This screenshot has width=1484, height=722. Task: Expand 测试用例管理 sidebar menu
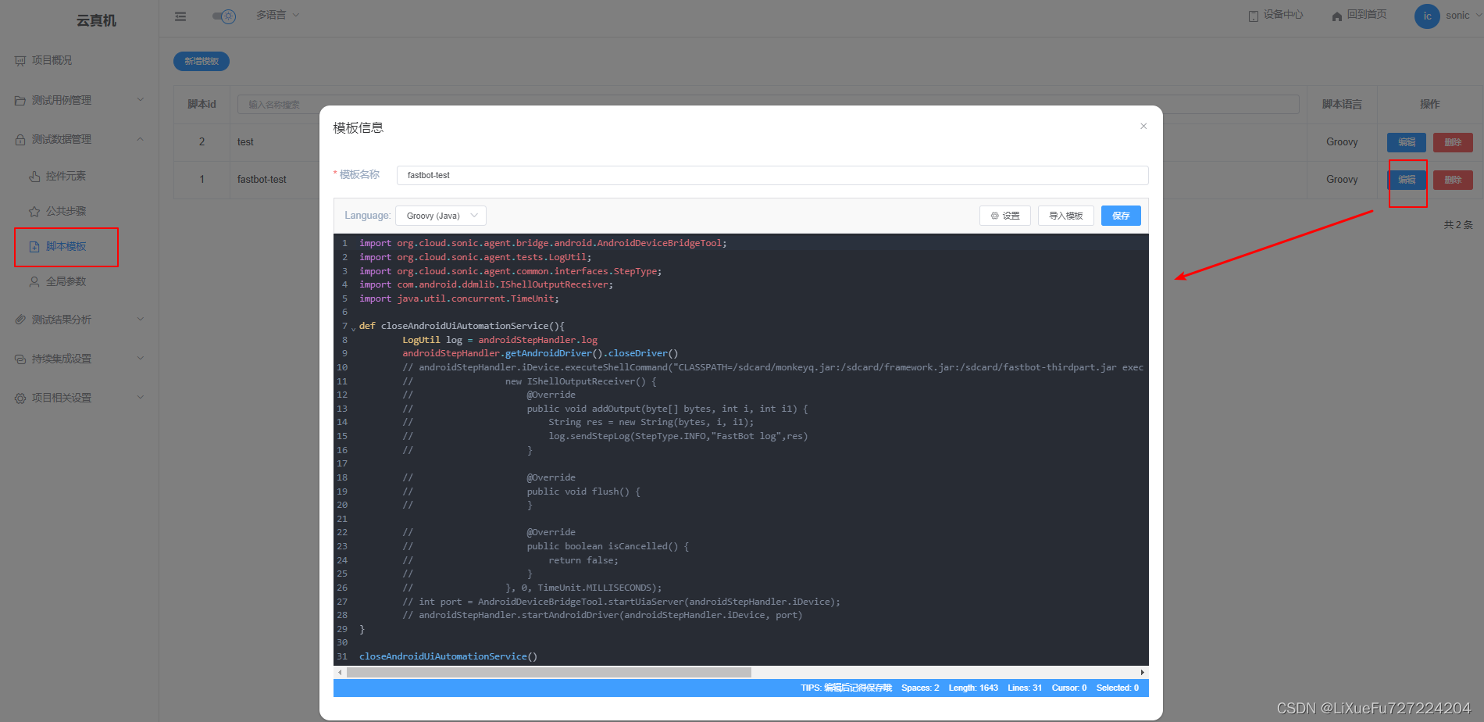pos(80,100)
